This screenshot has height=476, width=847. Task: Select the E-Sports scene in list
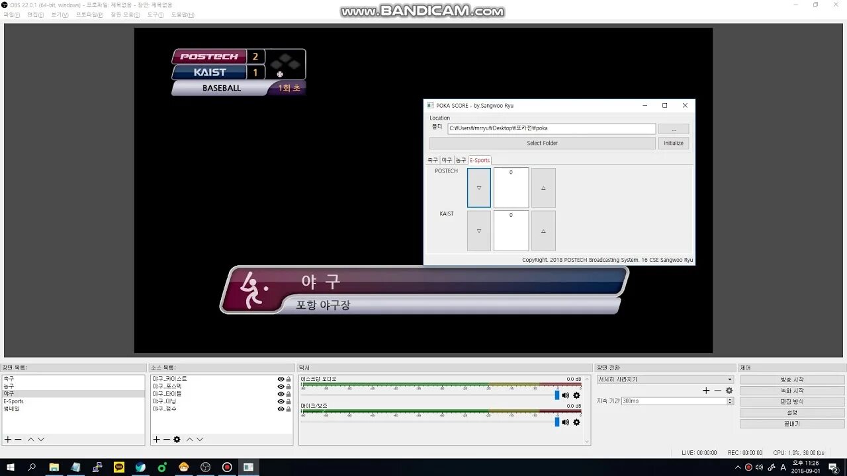click(73, 401)
